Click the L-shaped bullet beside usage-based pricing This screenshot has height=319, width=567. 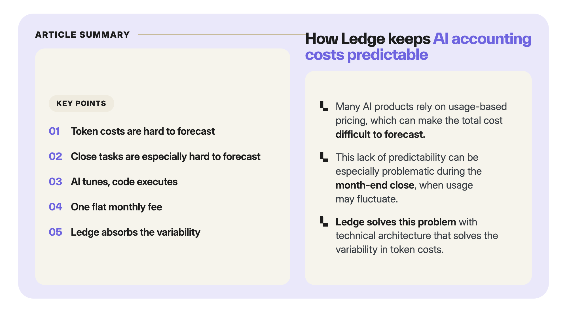pyautogui.click(x=324, y=106)
